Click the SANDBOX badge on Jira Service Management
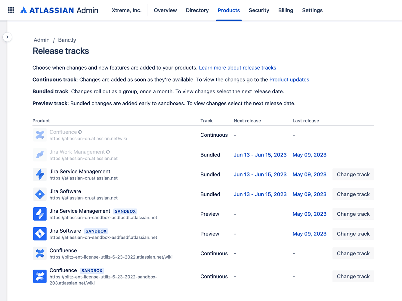This screenshot has width=402, height=301. coord(125,211)
